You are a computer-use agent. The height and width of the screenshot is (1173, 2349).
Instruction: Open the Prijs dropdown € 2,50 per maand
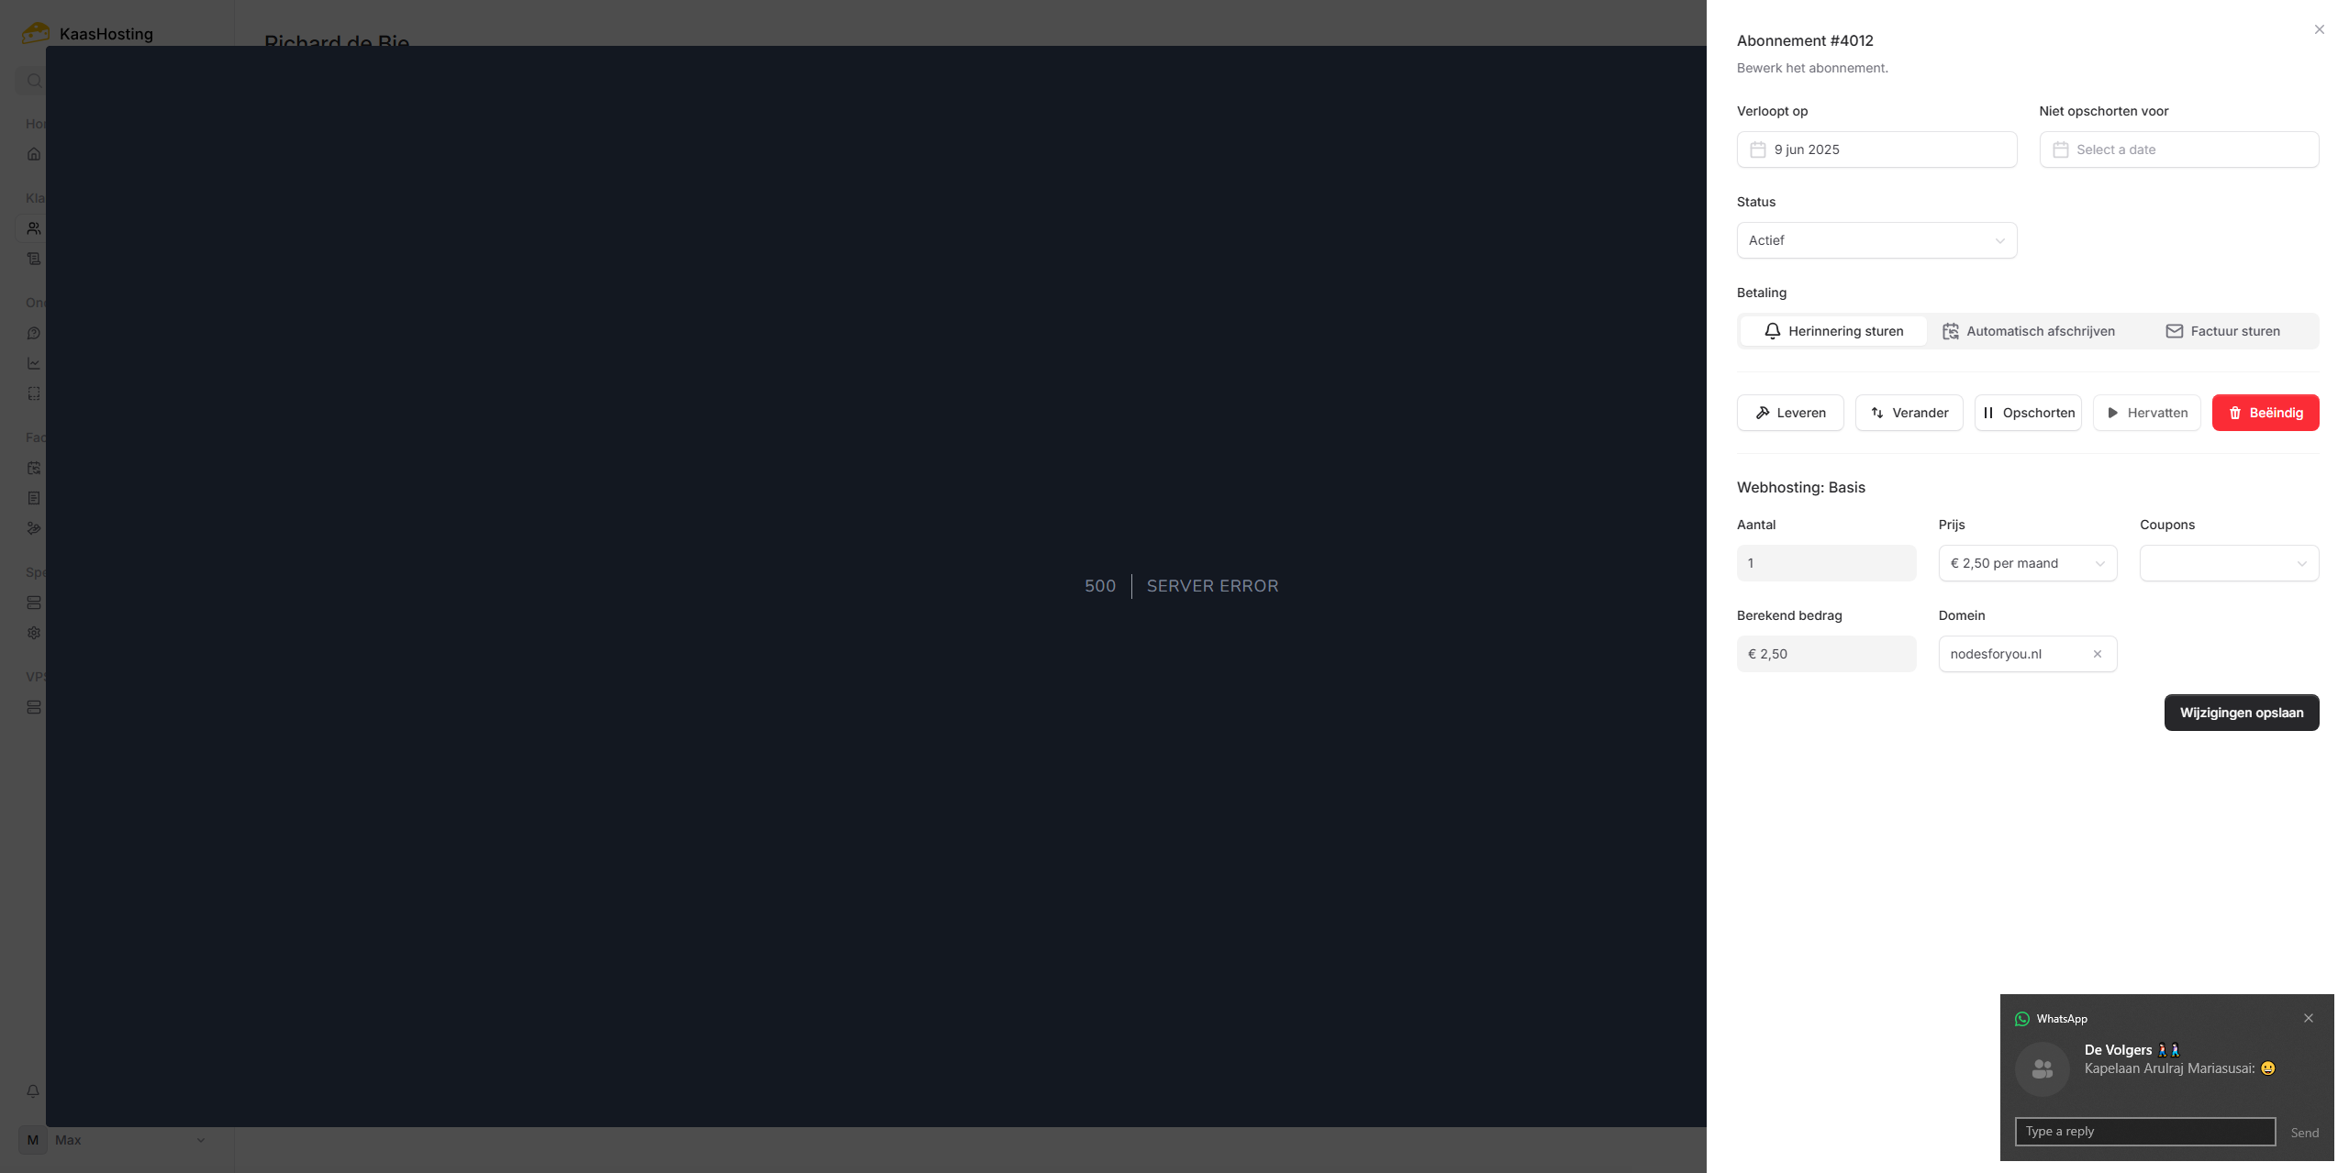click(x=2027, y=563)
